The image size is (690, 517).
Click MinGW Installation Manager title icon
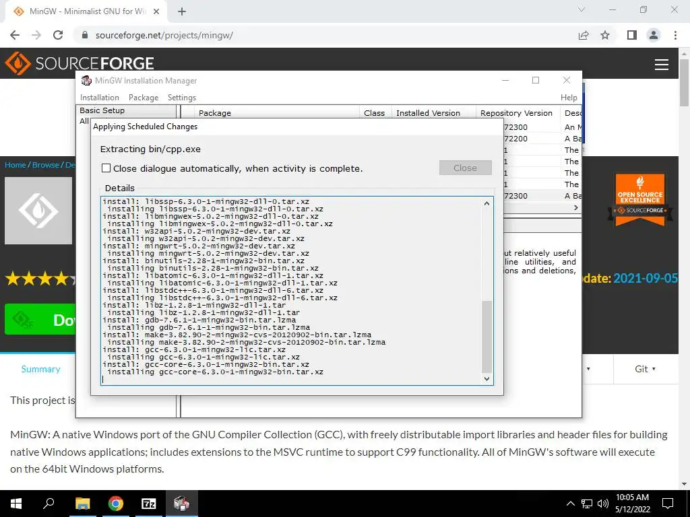(87, 81)
